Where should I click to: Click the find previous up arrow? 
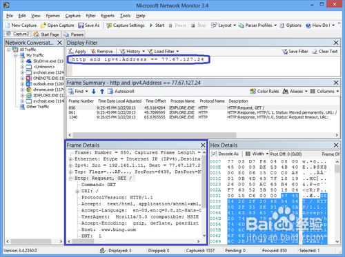[x=102, y=92]
